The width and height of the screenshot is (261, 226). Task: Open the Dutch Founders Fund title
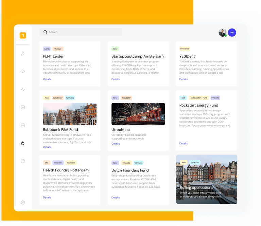[130, 170]
